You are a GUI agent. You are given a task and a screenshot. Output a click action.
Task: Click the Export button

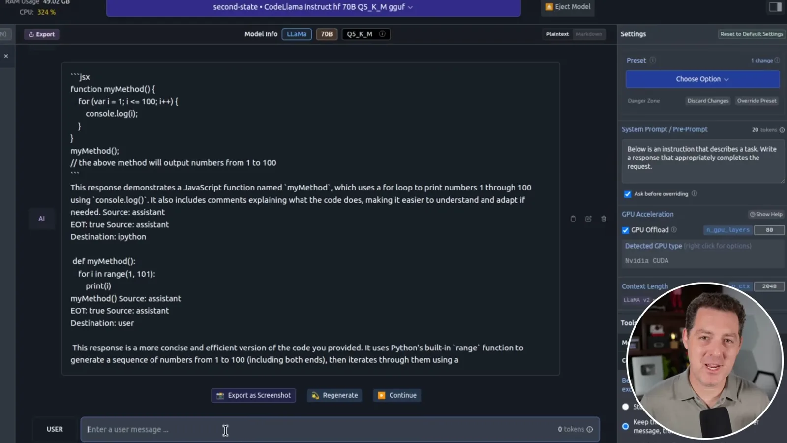click(42, 34)
